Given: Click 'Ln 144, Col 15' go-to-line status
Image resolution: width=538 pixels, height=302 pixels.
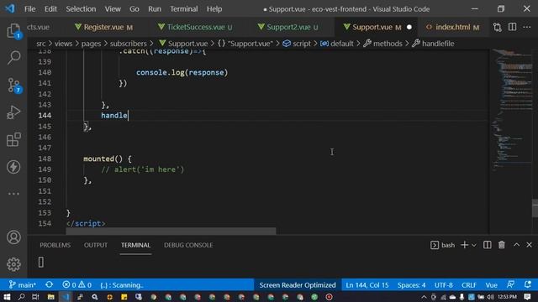Looking at the screenshot, I should pos(367,285).
